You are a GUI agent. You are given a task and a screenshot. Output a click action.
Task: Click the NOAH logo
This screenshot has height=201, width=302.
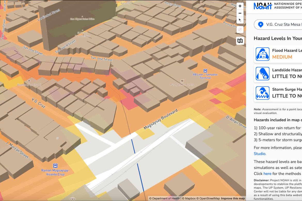263,6
